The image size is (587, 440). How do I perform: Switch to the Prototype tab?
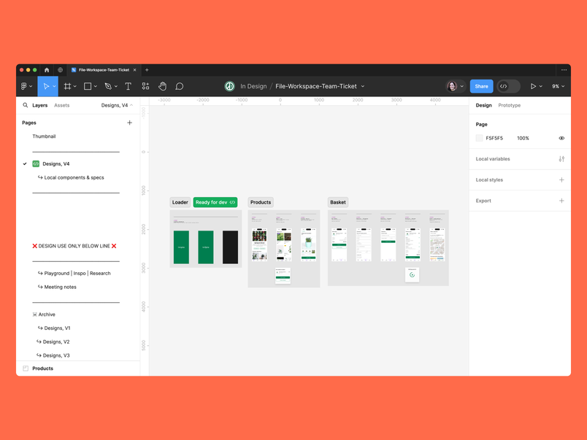click(509, 105)
